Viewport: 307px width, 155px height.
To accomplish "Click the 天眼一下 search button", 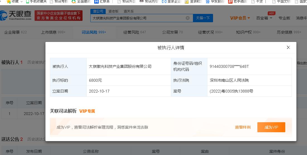I will coord(203,18).
